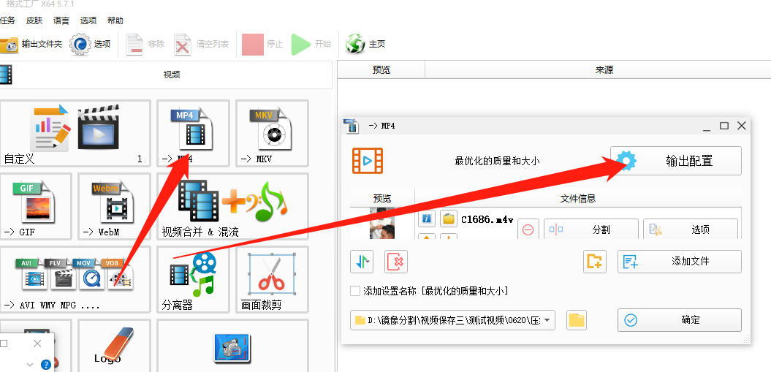The image size is (771, 372).
Task: Open the 视频合并 & 混流 merge tile
Action: coord(232,206)
